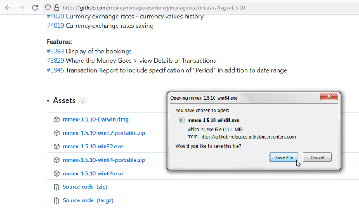
Task: Click the padlock site security icon
Action: pos(57,8)
